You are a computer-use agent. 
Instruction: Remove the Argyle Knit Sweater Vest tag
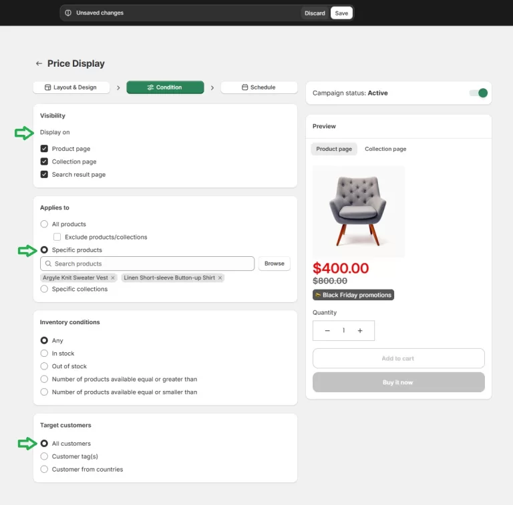pos(113,278)
